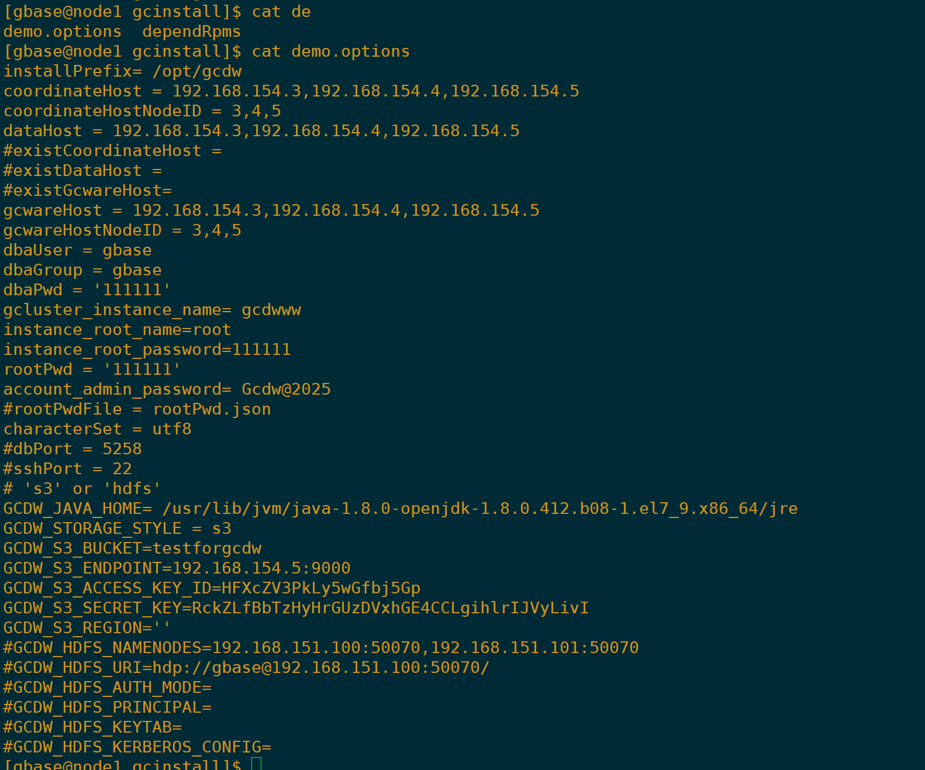Click the gcluster_instance_name gcdwww value
Image resolution: width=925 pixels, height=770 pixels.
(271, 310)
